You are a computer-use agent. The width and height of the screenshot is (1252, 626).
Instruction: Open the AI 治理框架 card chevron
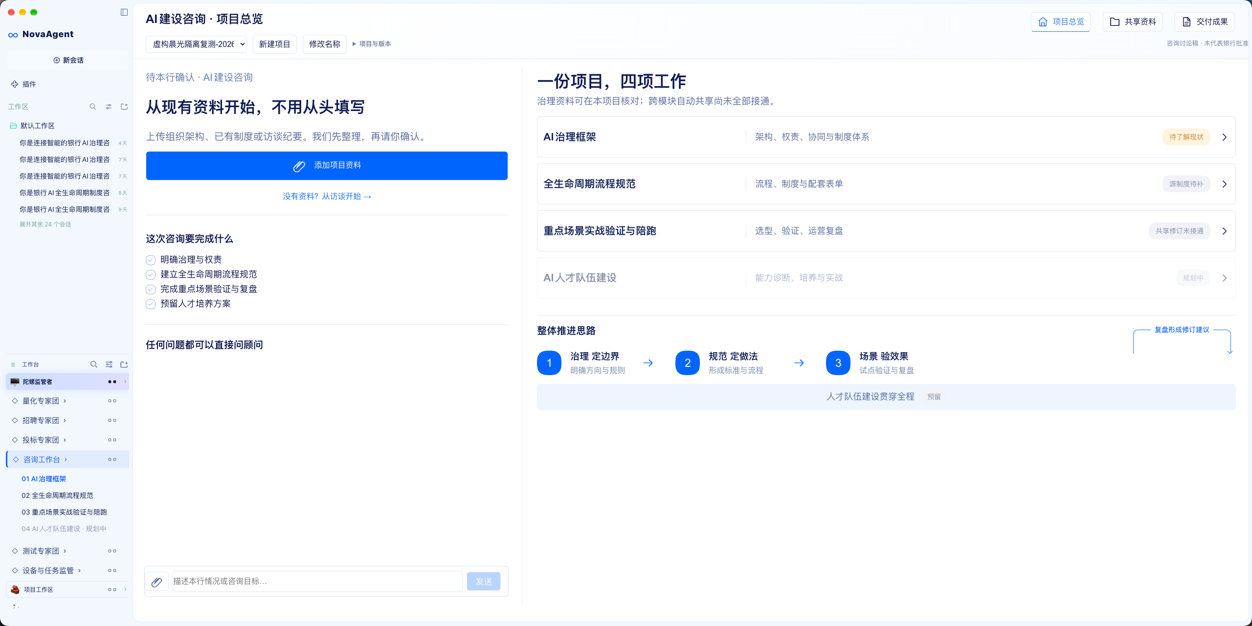point(1225,137)
